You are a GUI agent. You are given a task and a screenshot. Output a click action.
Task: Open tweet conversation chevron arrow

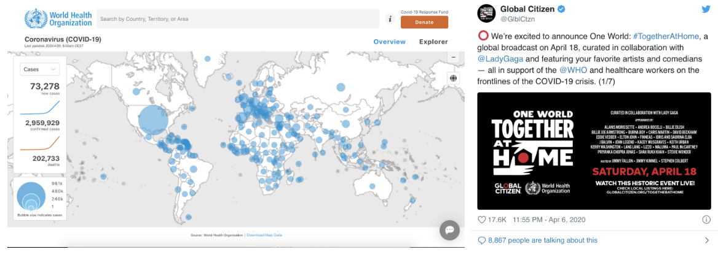coord(706,240)
